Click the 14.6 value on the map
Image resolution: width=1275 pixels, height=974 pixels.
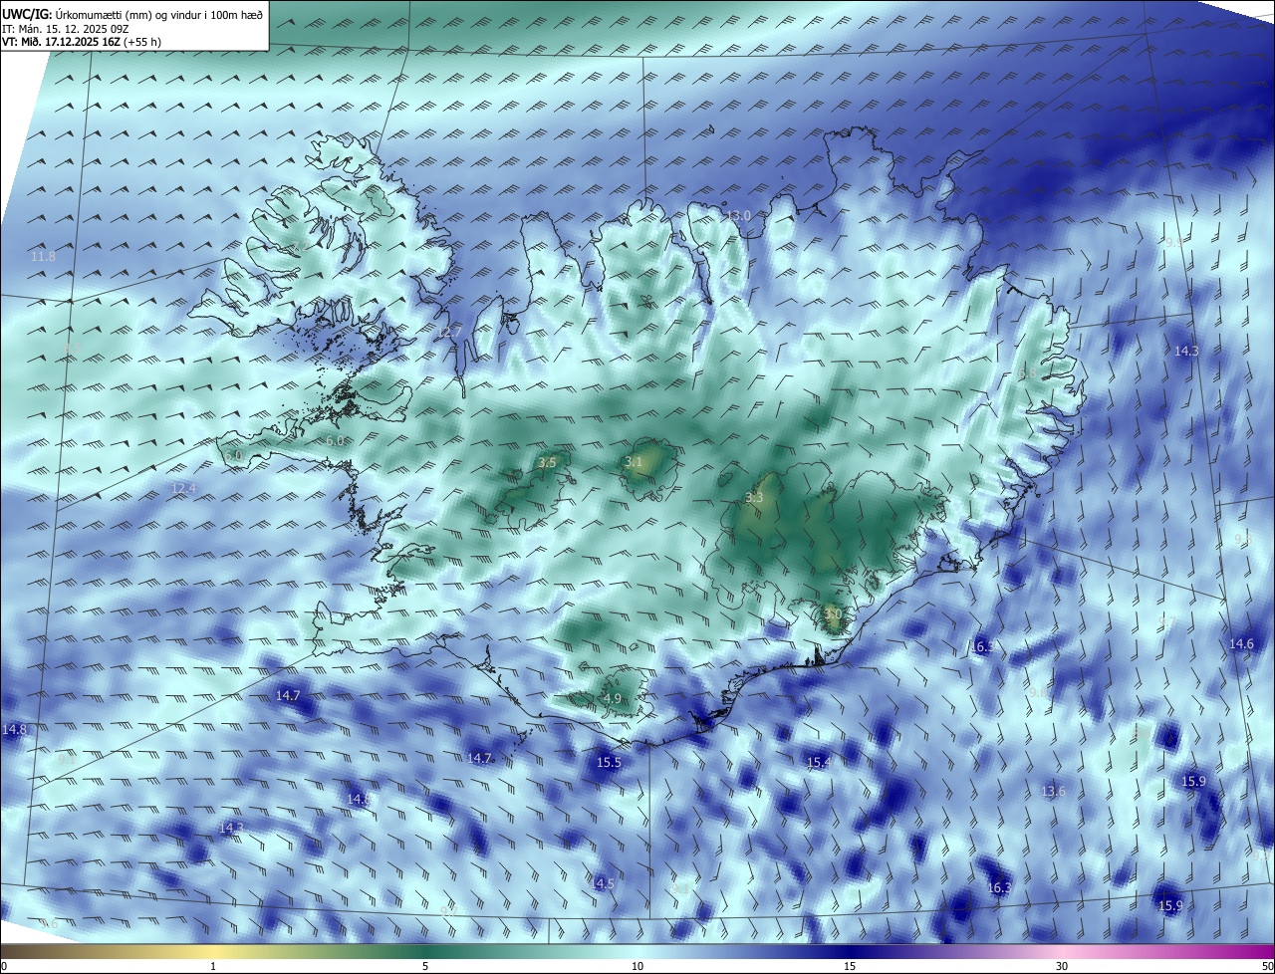[1241, 644]
